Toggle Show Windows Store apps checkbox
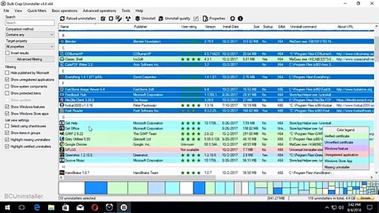 7,114
